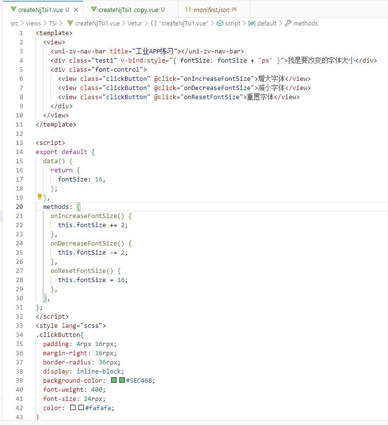Click 'data() {' line
This screenshot has height=425, width=388.
click(58, 161)
